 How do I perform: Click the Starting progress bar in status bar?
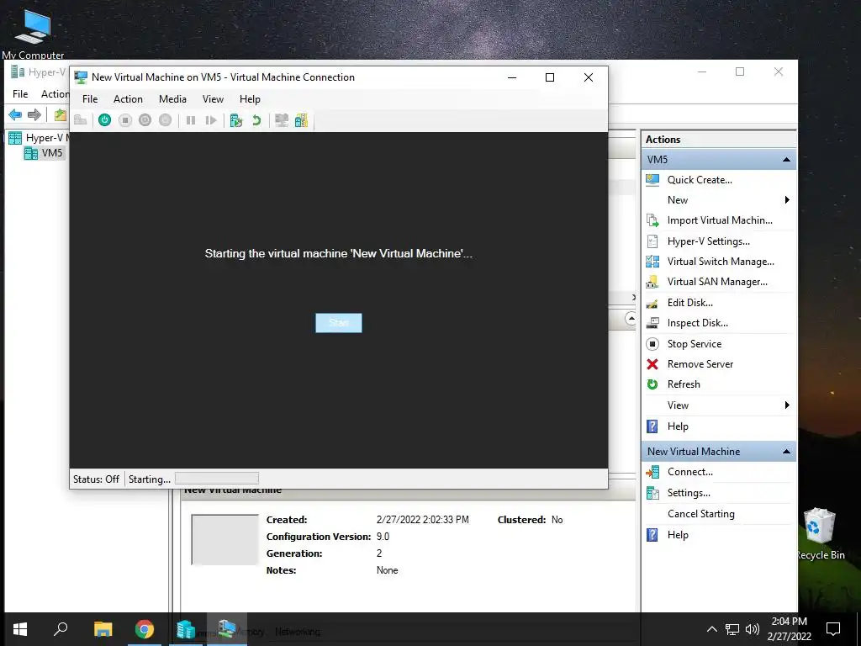pos(216,479)
